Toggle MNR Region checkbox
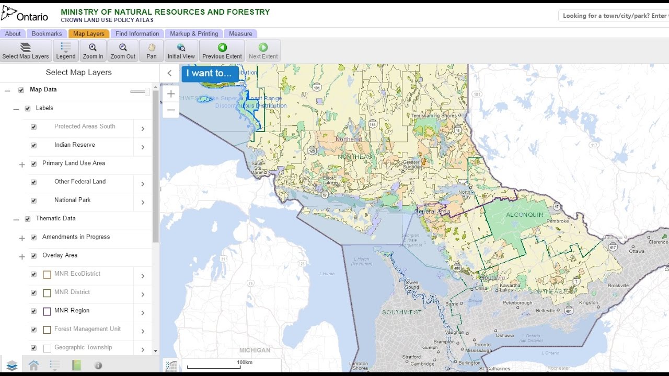Viewport: 669px width, 376px height. tap(33, 311)
